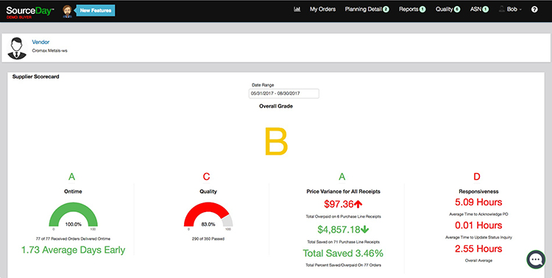The image size is (552, 278).
Task: Click the red up arrow icon
Action: 358,204
